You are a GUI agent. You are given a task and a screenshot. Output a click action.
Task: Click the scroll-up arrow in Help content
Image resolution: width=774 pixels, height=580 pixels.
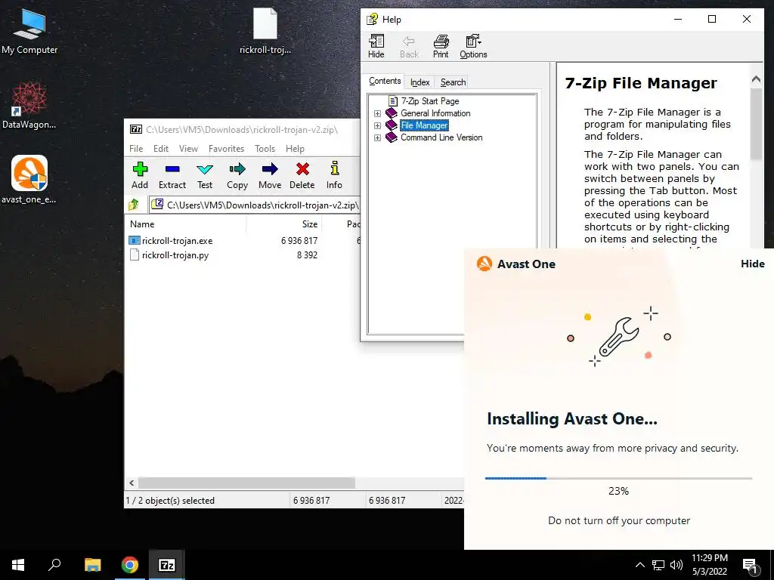(756, 79)
